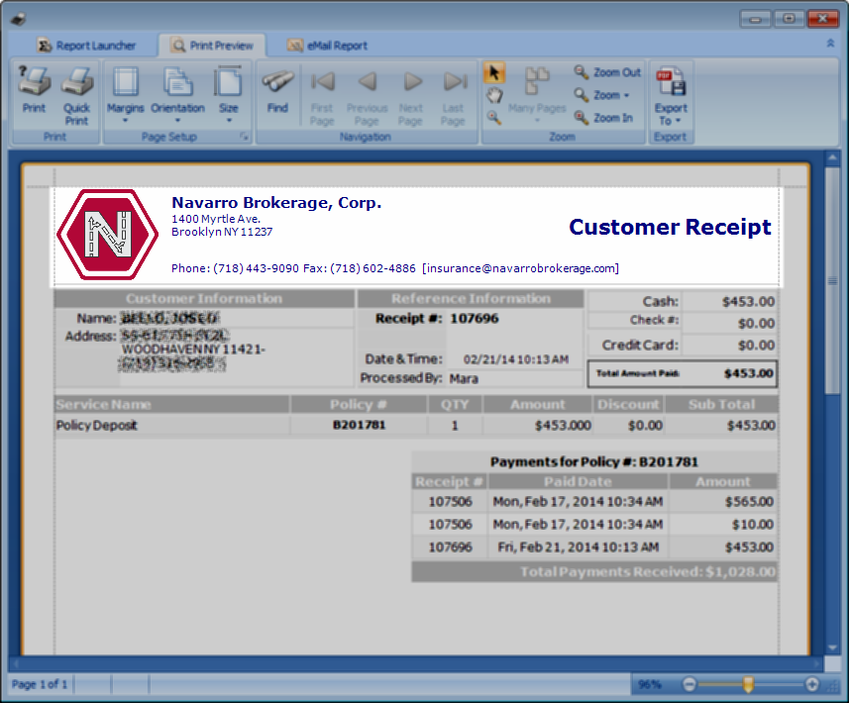Click Zoom In in the Zoom group
This screenshot has height=703, width=849.
pos(605,118)
